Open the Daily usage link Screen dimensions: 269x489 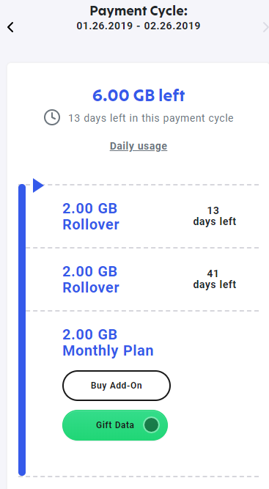pyautogui.click(x=139, y=146)
